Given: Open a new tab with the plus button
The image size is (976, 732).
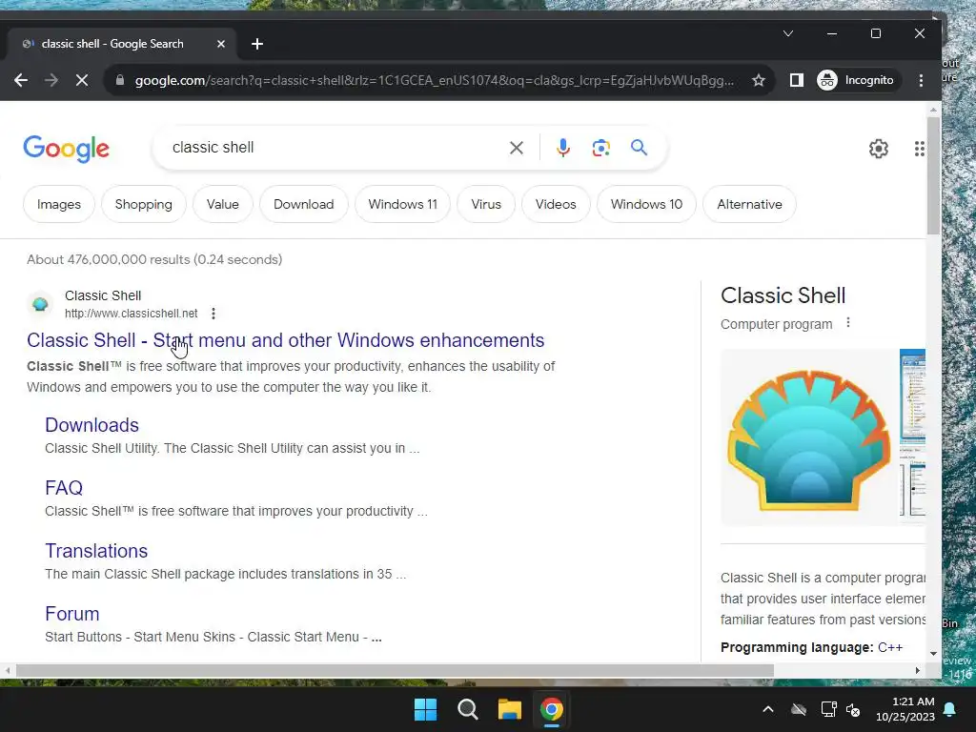Looking at the screenshot, I should click(257, 44).
